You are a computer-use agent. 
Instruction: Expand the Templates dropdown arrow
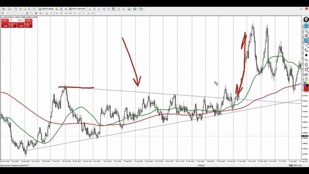(143, 9)
